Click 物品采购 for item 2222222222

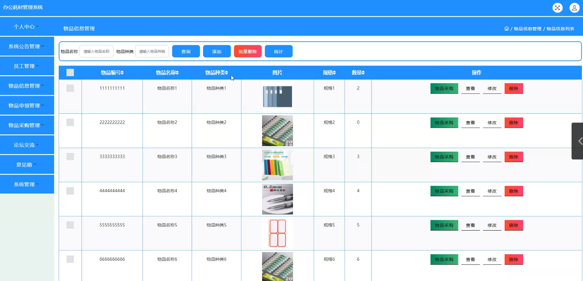tap(444, 123)
